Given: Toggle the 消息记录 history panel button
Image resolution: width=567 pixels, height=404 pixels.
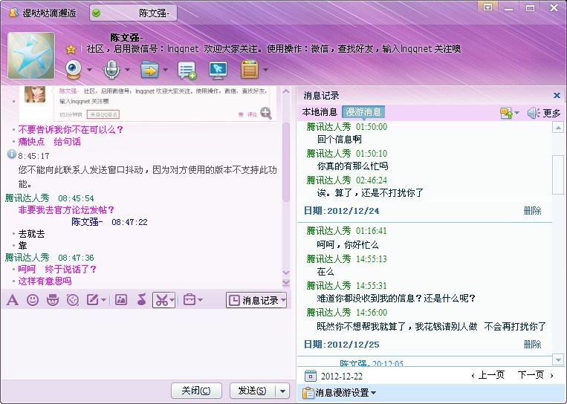Looking at the screenshot, I should click(x=256, y=300).
